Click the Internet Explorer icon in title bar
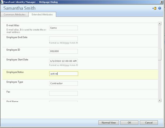Screen dimensions: 165x128 2,2
